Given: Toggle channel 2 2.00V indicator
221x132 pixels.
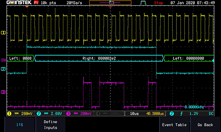Looking at the screenshot, I should point(49,114).
